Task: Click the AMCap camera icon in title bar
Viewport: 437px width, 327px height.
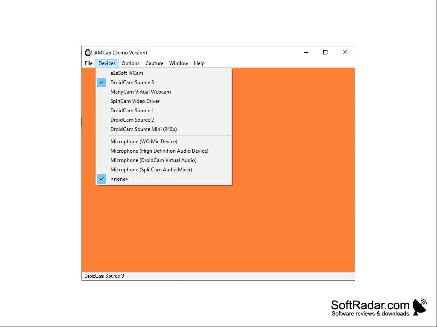Action: click(x=88, y=52)
